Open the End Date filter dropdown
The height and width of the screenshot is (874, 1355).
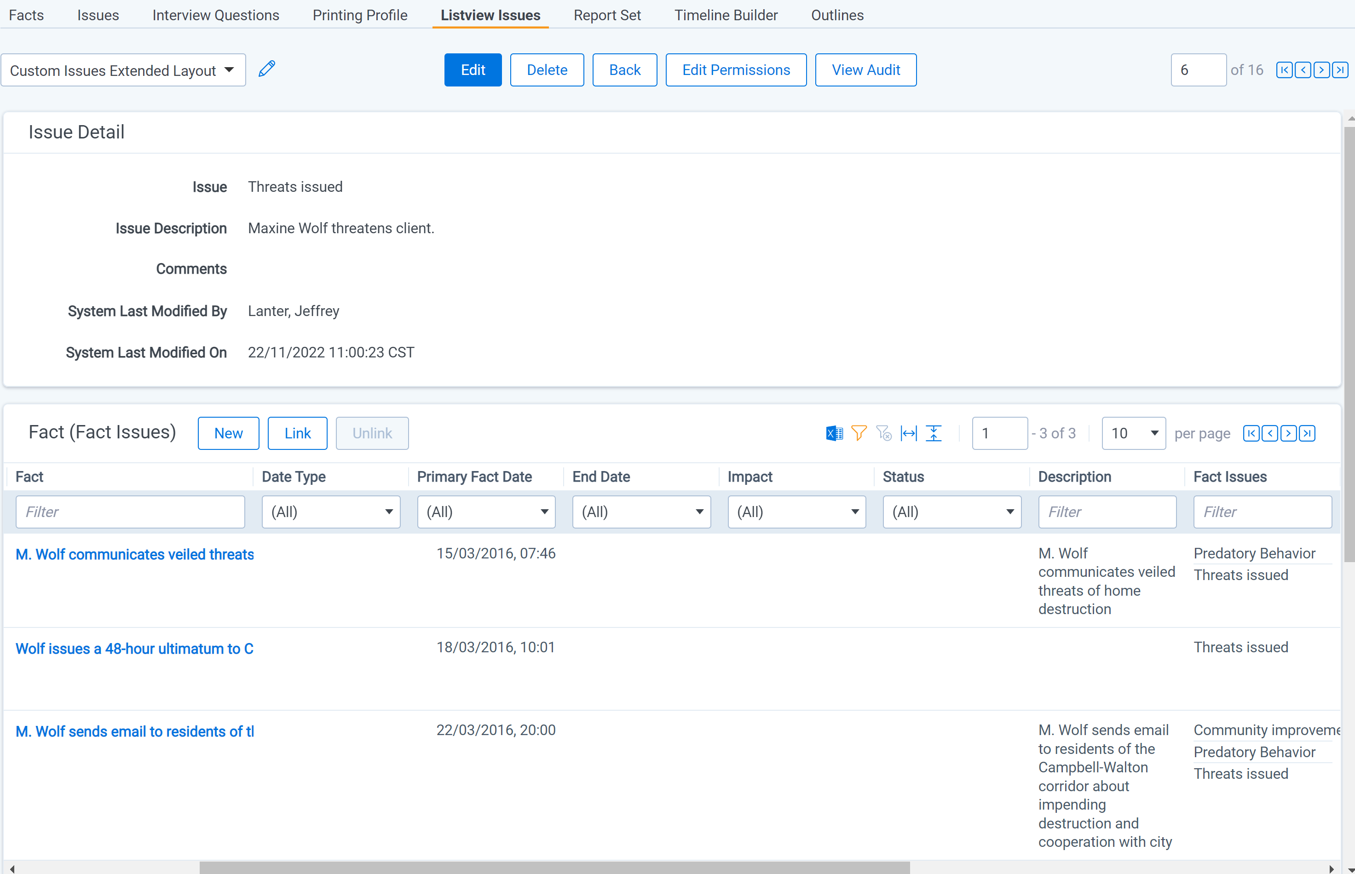click(641, 512)
